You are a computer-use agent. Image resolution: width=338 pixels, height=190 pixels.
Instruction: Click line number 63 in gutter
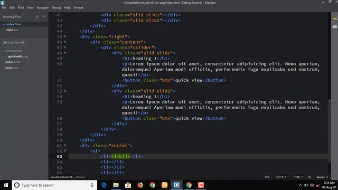coord(60,156)
